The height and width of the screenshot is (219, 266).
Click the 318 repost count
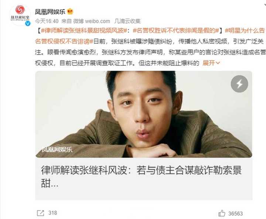pyautogui.click(x=52, y=213)
